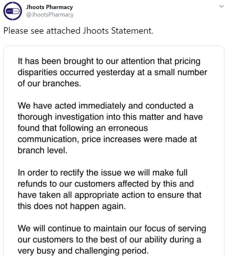Image resolution: width=227 pixels, height=257 pixels.
Task: Click the 'refunds to our customers' line
Action: [x=106, y=184]
